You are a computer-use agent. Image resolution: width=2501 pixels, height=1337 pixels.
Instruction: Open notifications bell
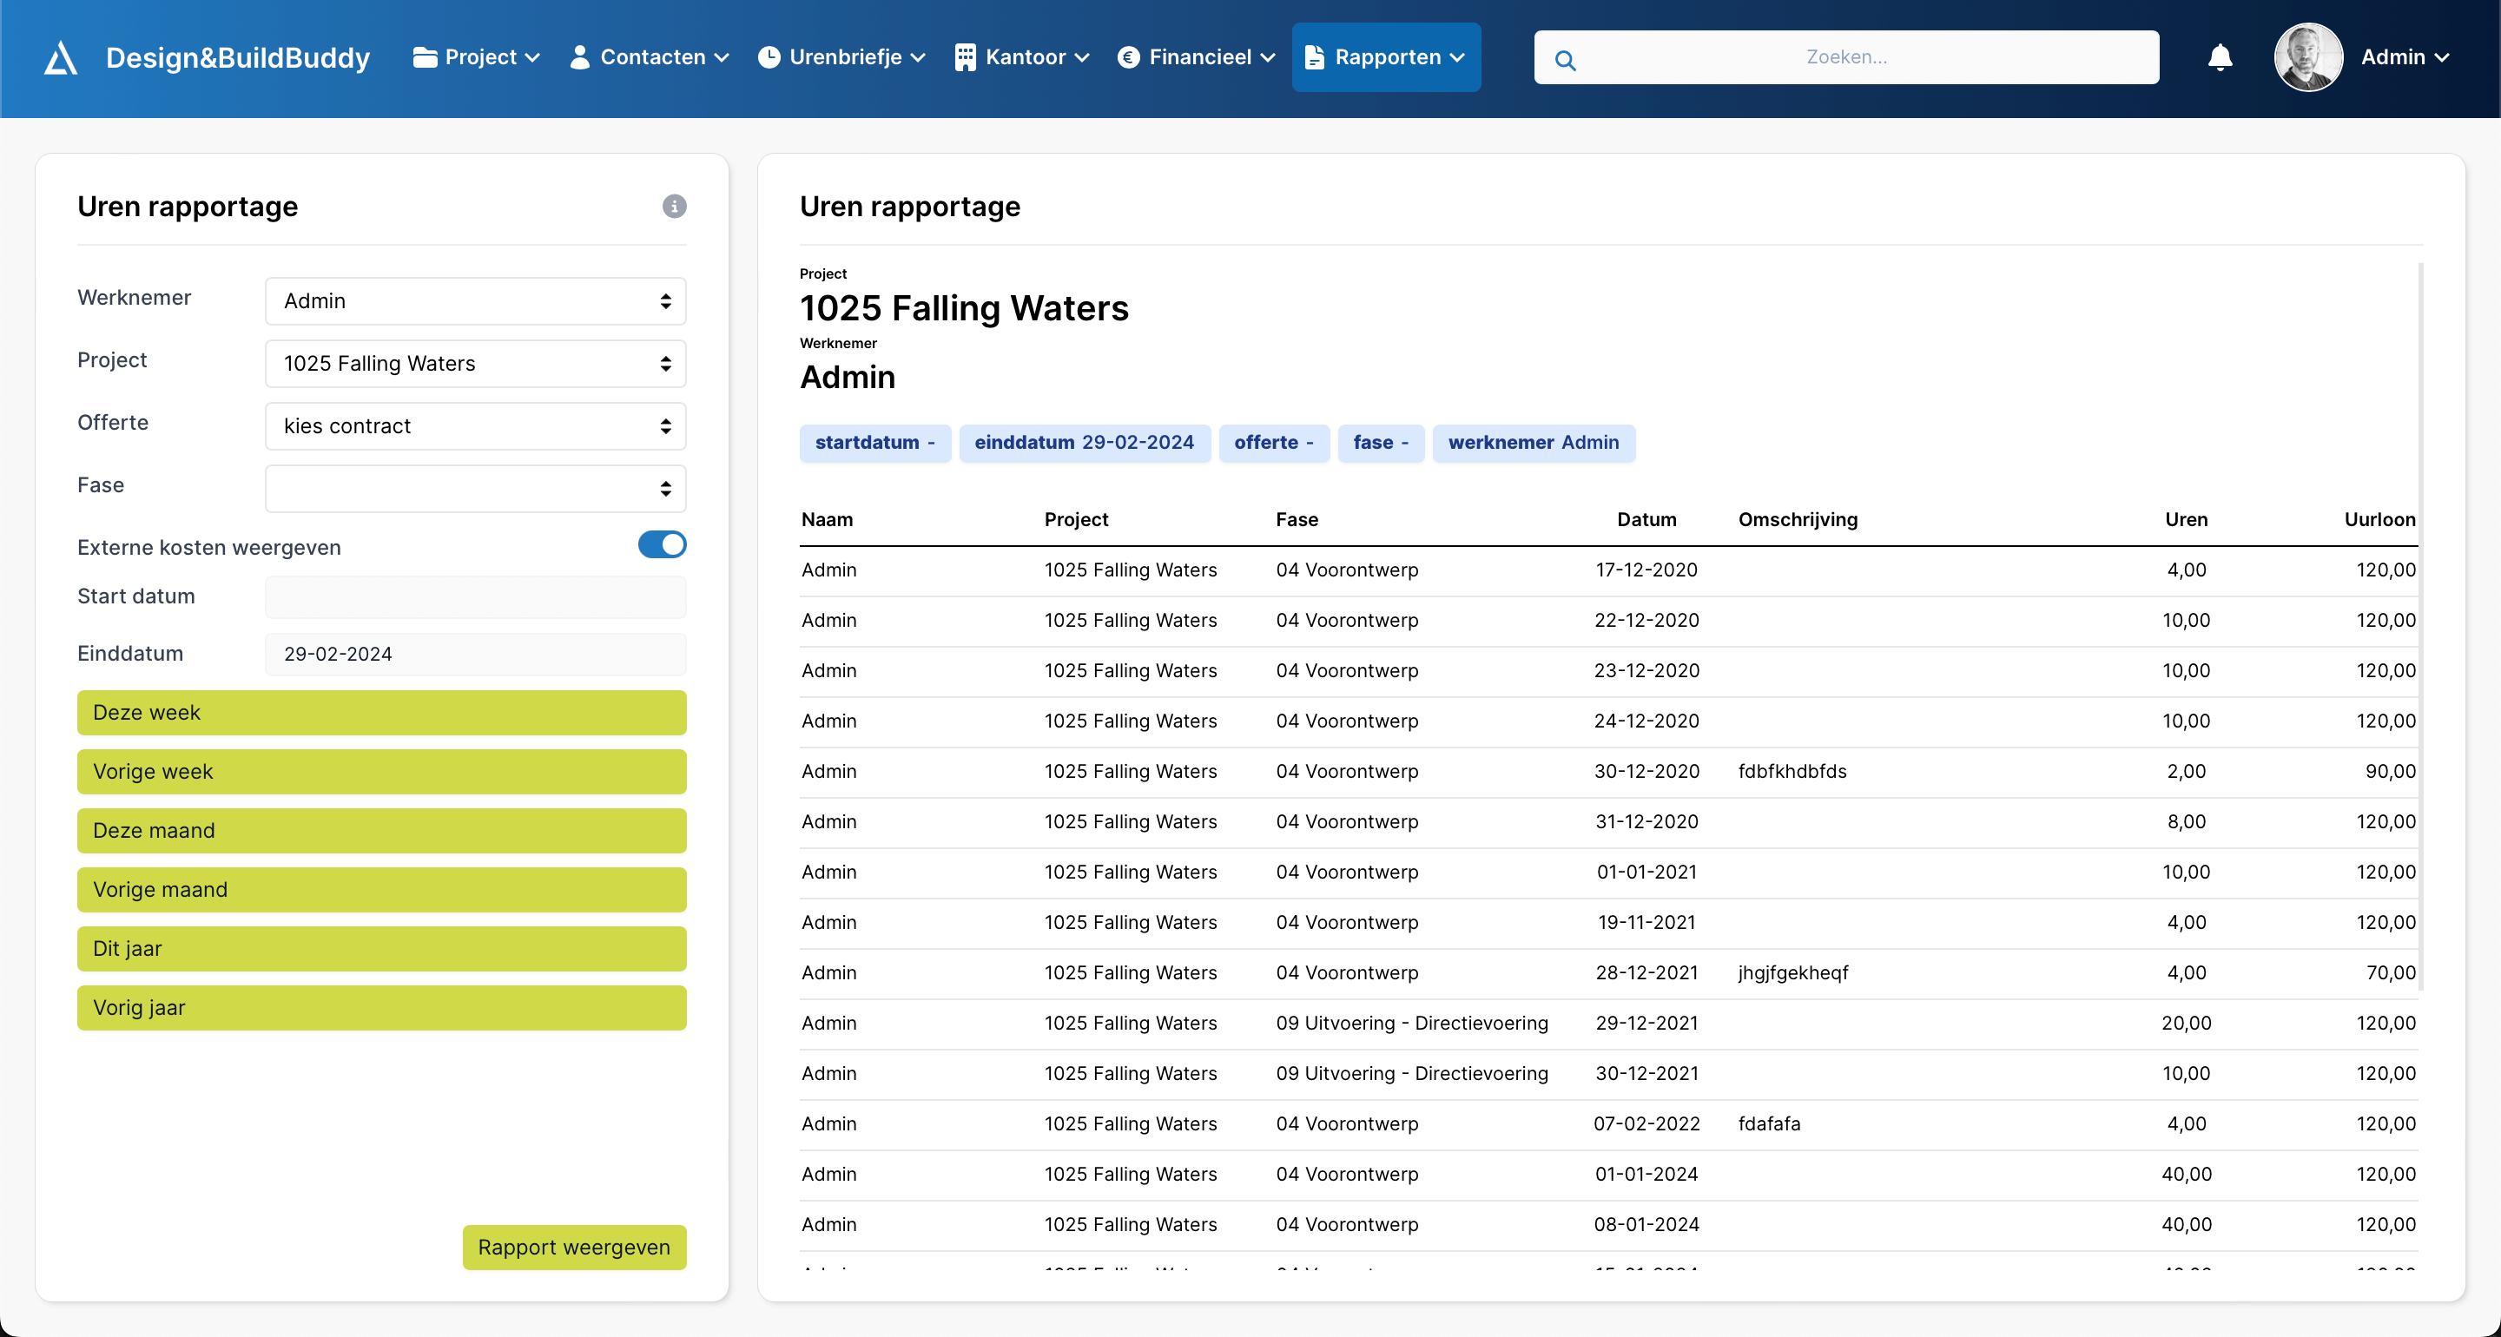pyautogui.click(x=2220, y=57)
